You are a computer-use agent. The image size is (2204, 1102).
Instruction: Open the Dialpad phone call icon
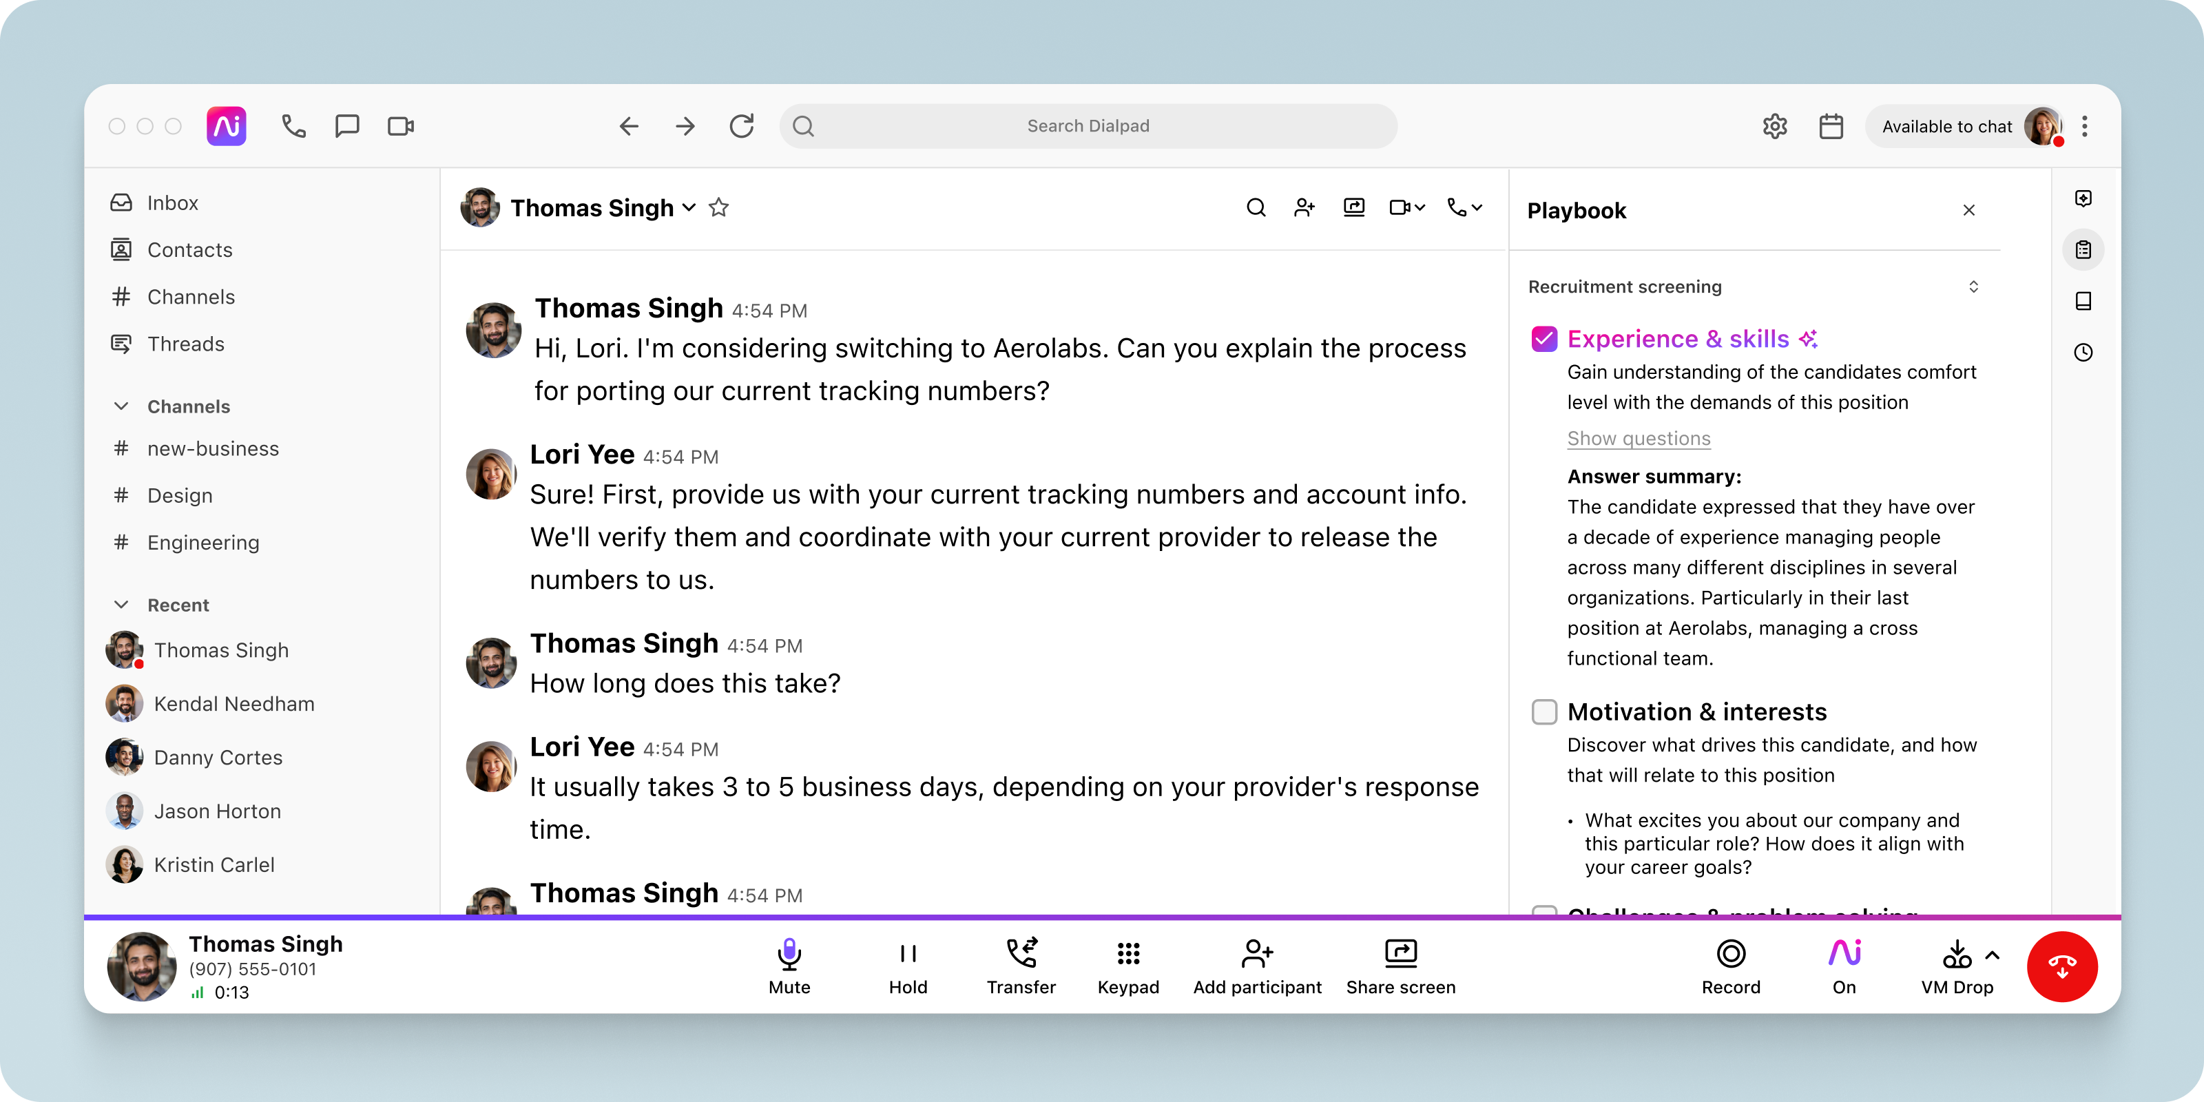click(x=293, y=126)
